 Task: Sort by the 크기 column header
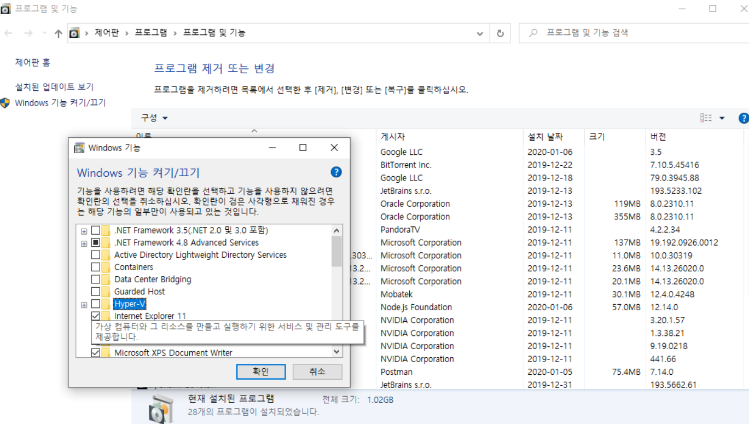coord(615,137)
